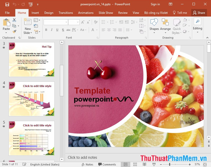
Task: Switch to Slide Sorter view icon
Action: coord(135,164)
